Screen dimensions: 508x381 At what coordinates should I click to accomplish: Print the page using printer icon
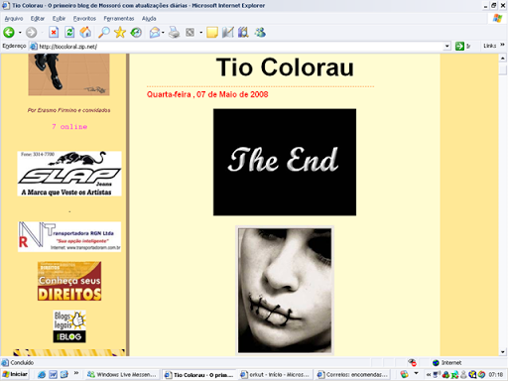(x=174, y=33)
